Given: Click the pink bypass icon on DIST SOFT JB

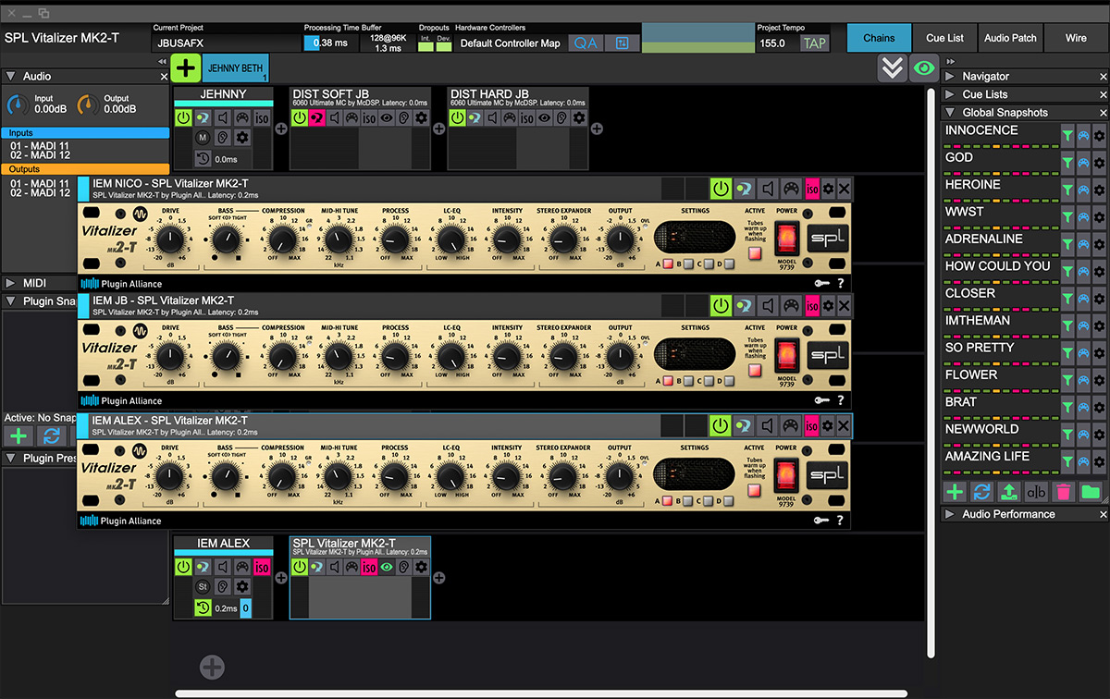Looking at the screenshot, I should 317,118.
